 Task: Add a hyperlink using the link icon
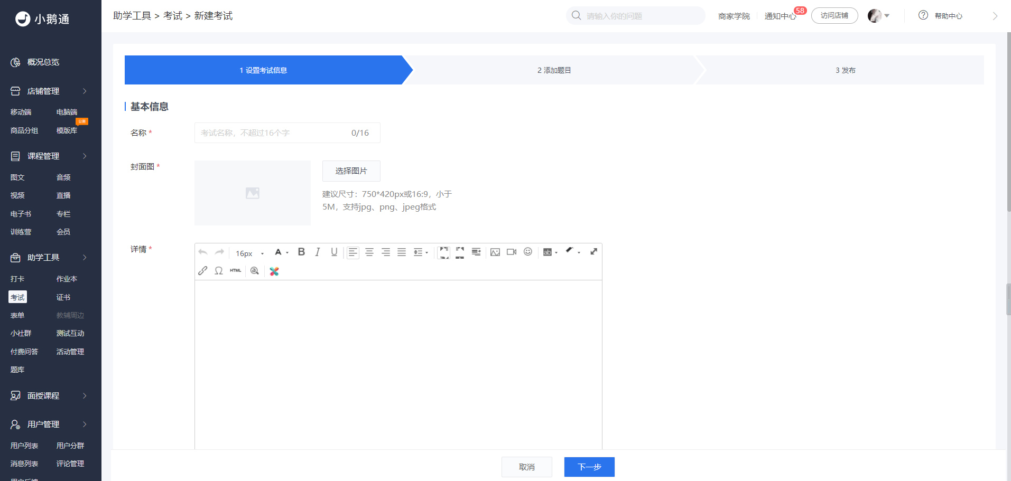tap(202, 271)
